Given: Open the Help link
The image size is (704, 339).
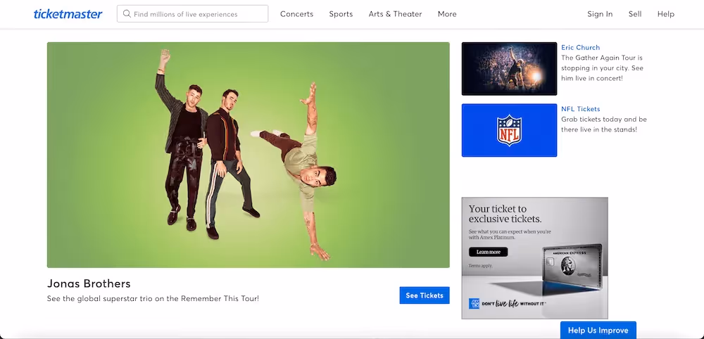Looking at the screenshot, I should click(x=666, y=14).
